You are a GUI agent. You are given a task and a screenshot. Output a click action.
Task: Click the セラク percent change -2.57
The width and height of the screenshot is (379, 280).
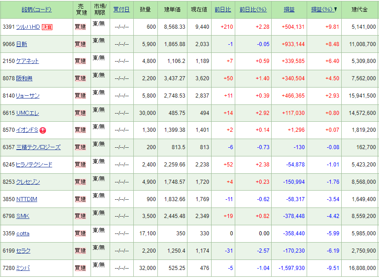(x=263, y=251)
